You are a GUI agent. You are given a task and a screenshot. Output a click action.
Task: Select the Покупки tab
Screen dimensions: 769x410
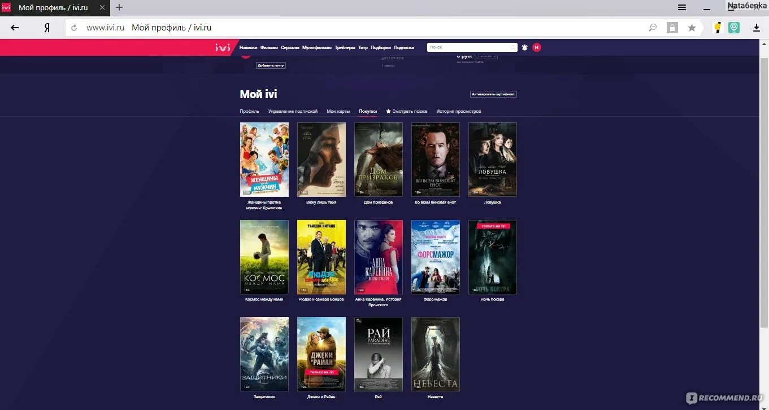pos(368,112)
